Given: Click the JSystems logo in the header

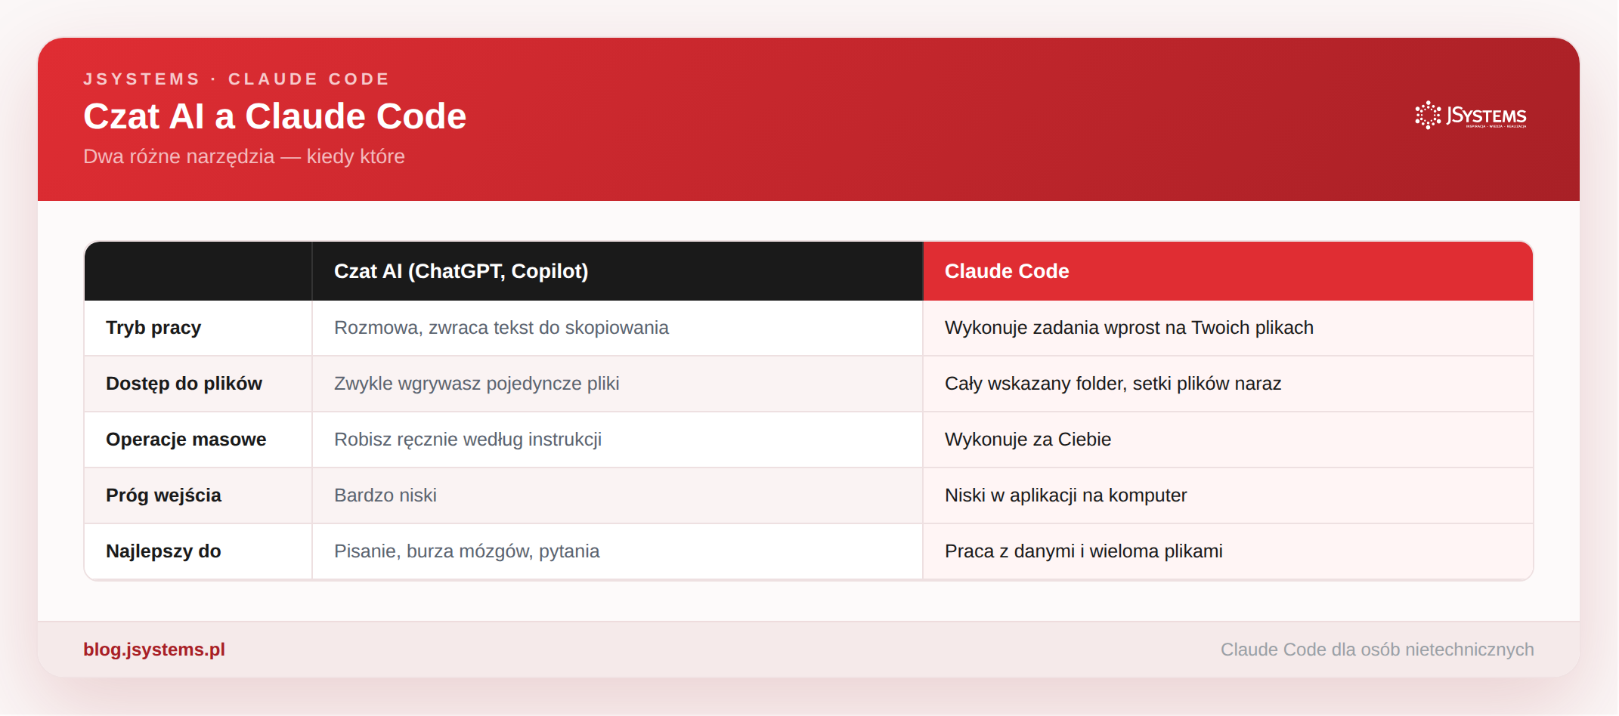Looking at the screenshot, I should tap(1471, 115).
